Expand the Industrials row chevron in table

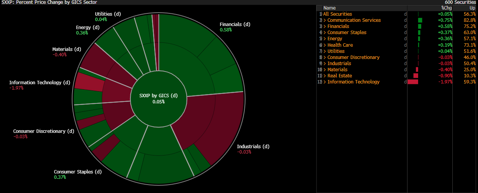(x=325, y=64)
